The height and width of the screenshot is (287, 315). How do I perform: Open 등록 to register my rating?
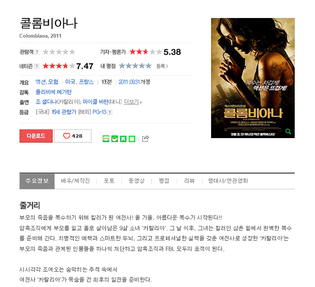point(162,66)
